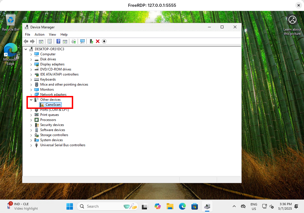Expand the Network adapters category

pos(31,94)
